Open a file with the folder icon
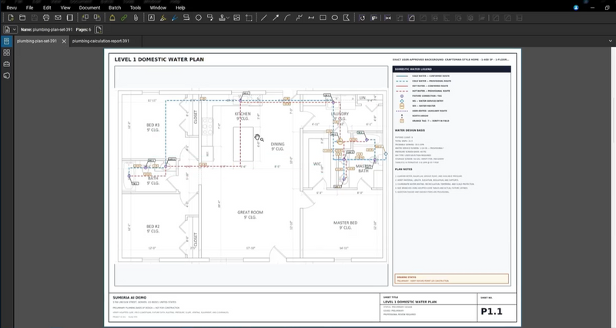 pyautogui.click(x=22, y=18)
